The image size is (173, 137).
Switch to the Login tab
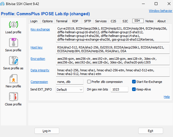click(34, 21)
